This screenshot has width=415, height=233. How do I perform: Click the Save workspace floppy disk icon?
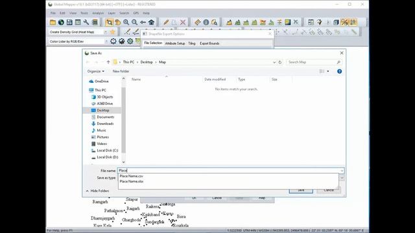click(69, 23)
